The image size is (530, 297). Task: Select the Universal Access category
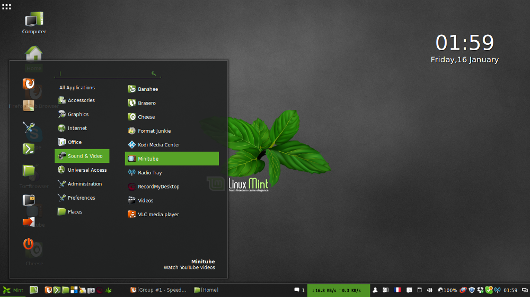tap(82, 170)
